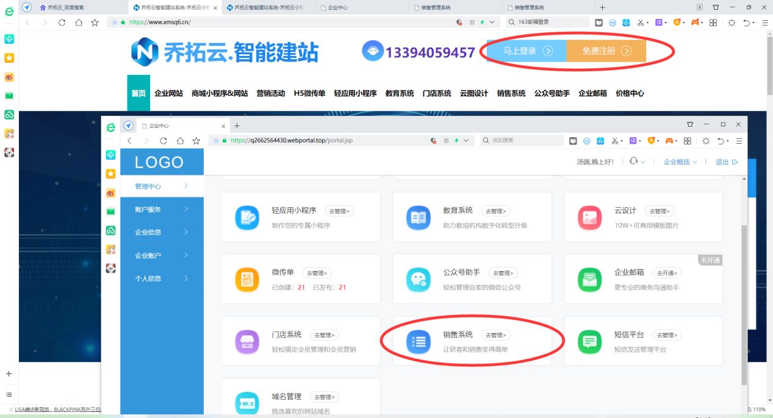773x418 pixels.
Task: Click 去管理 next to 微传单
Action: pyautogui.click(x=317, y=273)
